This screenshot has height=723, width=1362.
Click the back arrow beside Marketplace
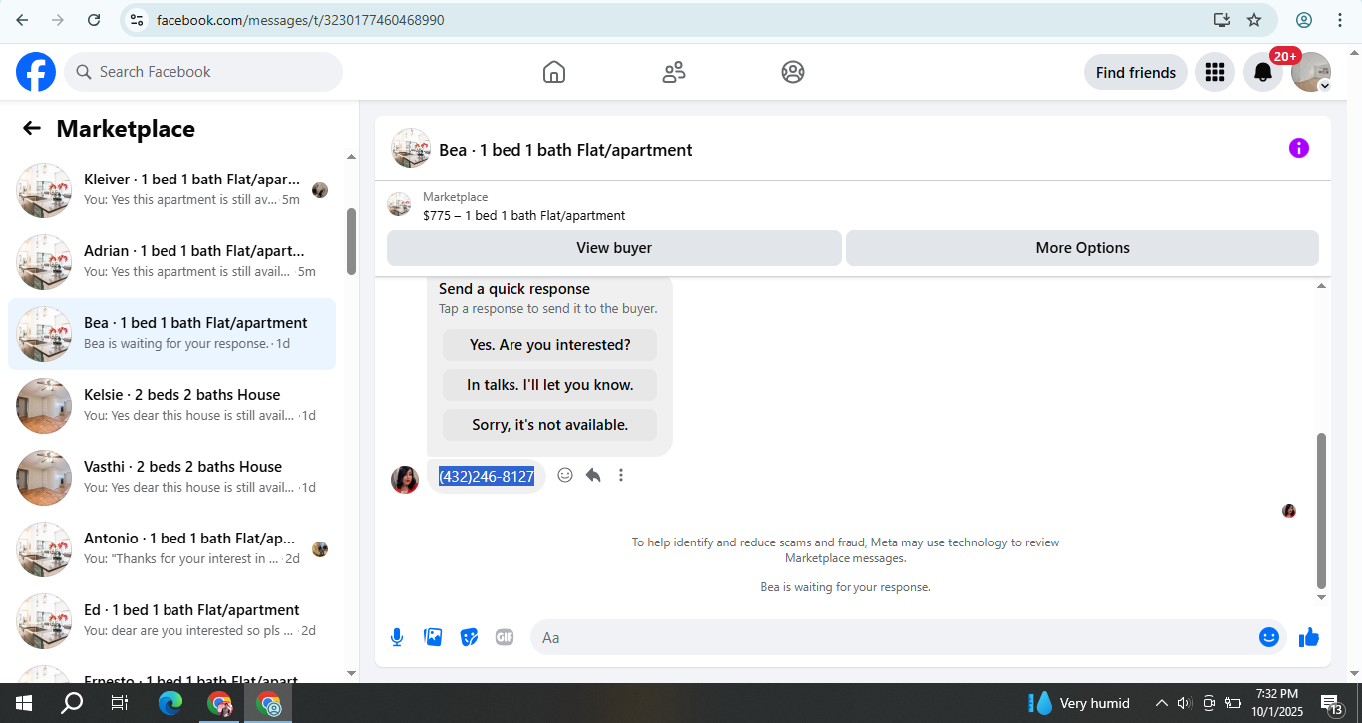pyautogui.click(x=32, y=128)
